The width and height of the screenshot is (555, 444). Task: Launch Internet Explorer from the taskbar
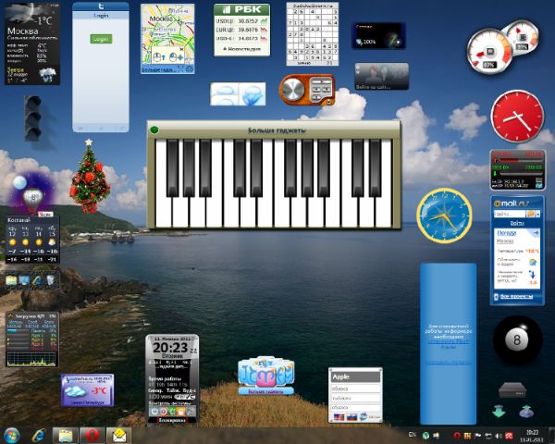39,434
